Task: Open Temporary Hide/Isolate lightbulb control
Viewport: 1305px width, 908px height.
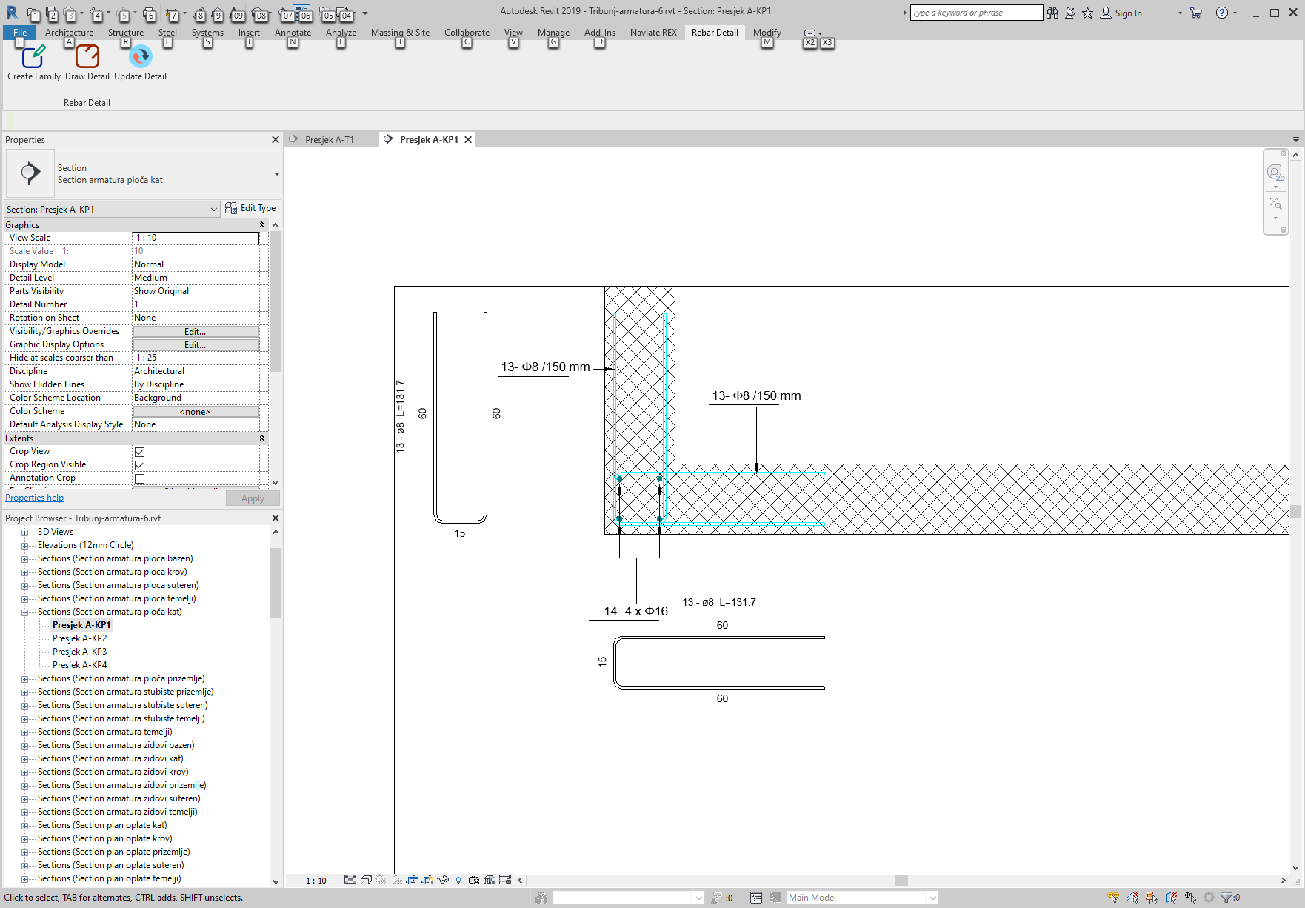Action: click(458, 880)
